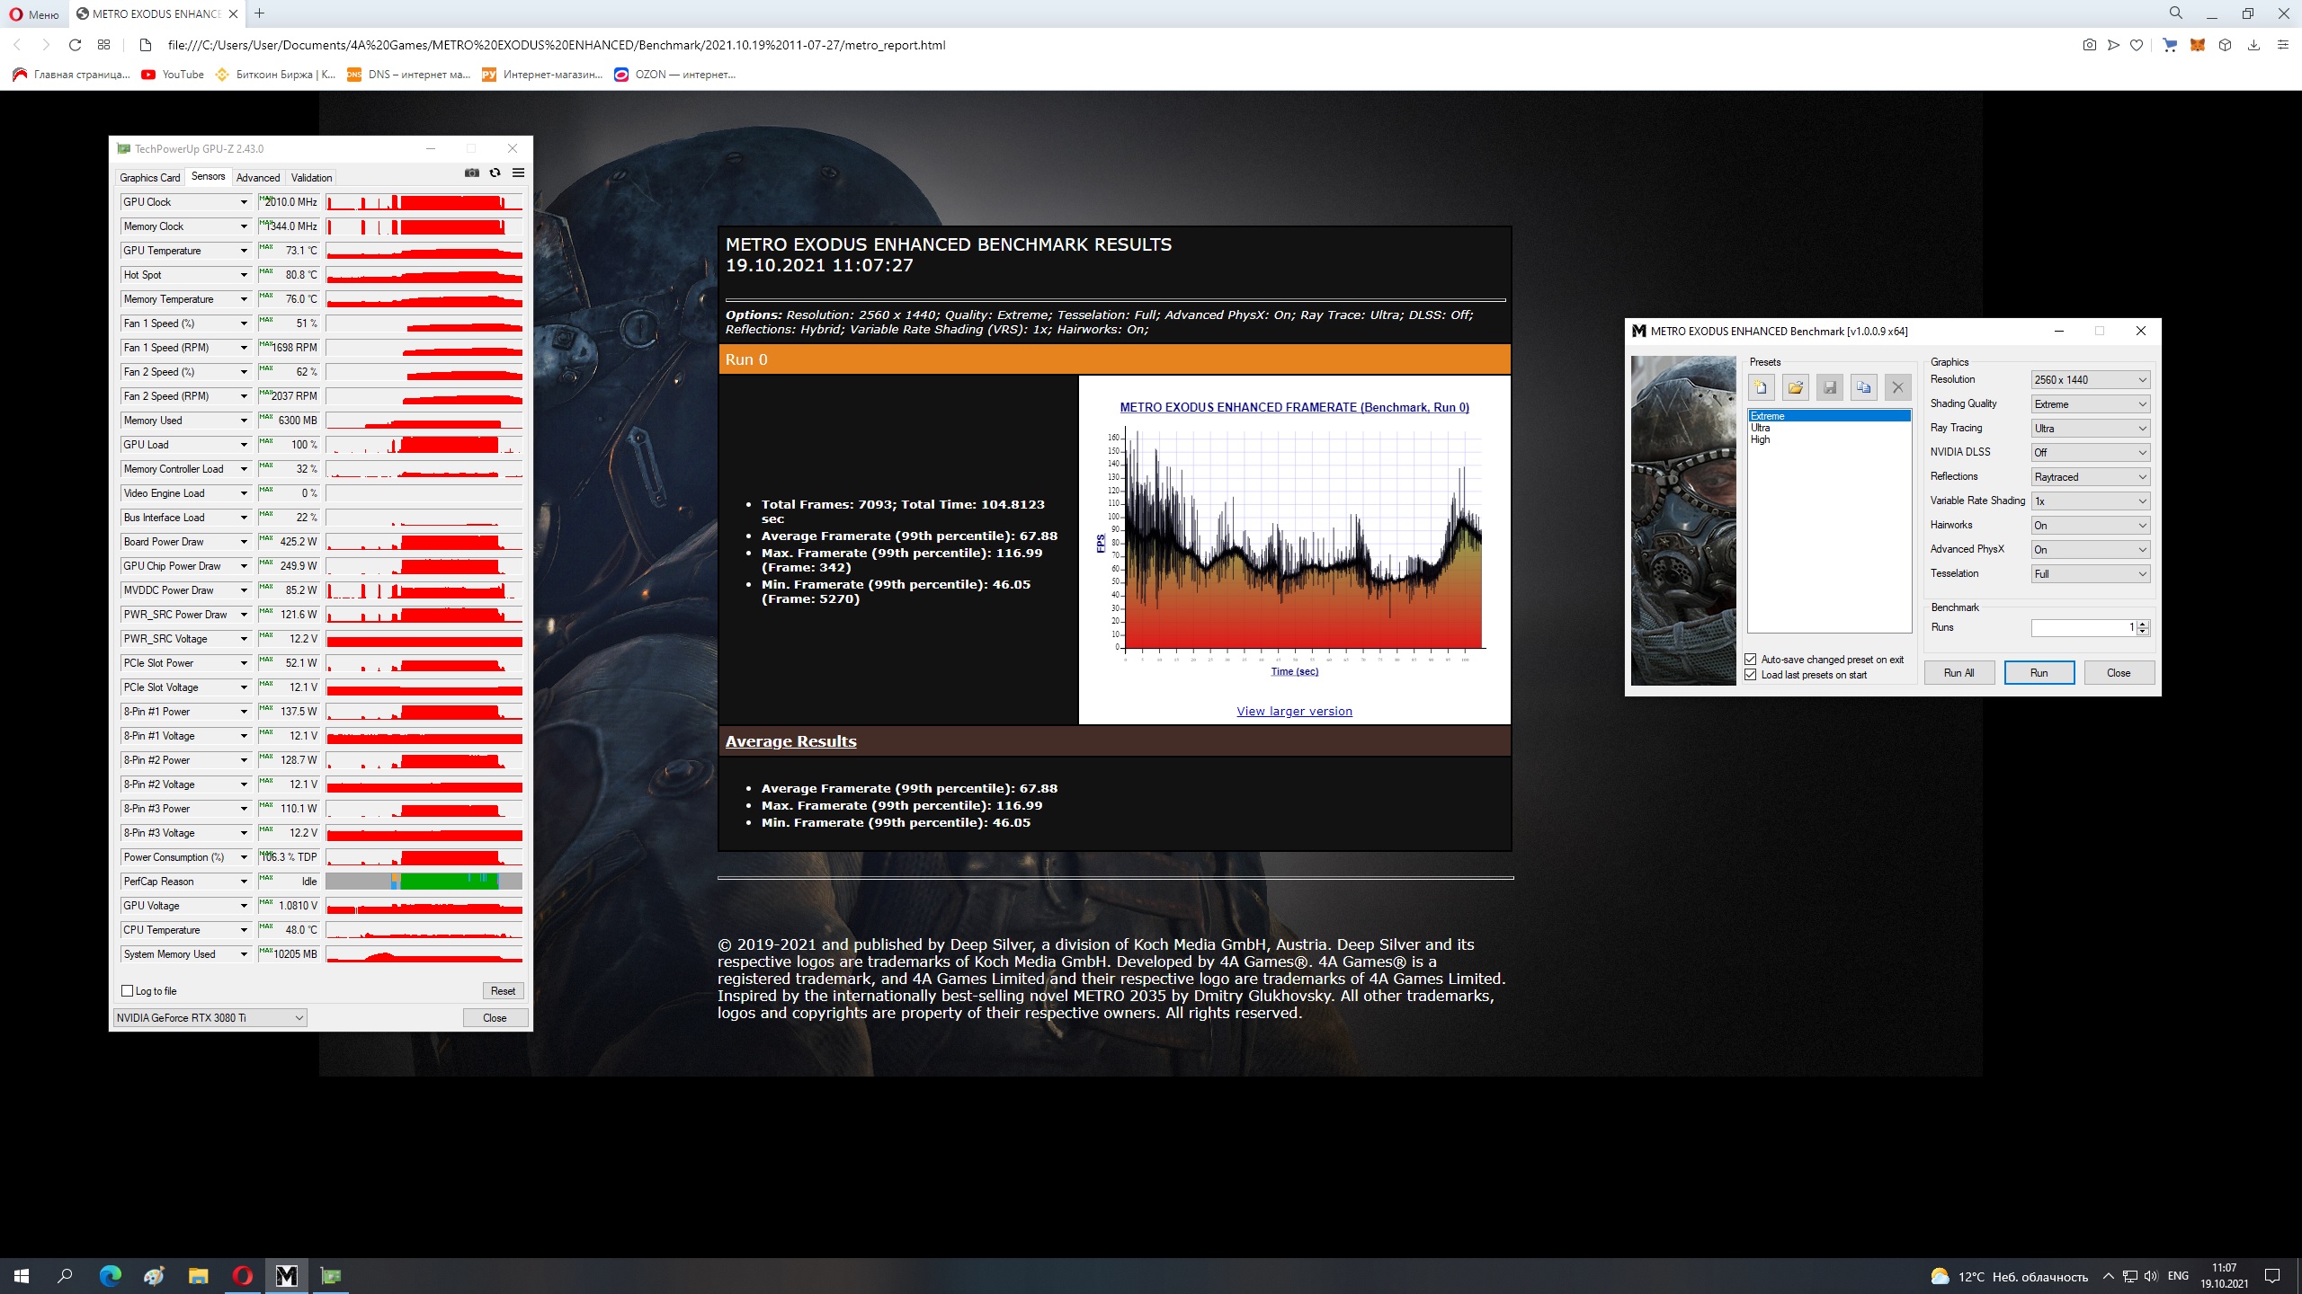Open the Resolution 2560 x 1440 dropdown
2302x1294 pixels.
[2090, 380]
